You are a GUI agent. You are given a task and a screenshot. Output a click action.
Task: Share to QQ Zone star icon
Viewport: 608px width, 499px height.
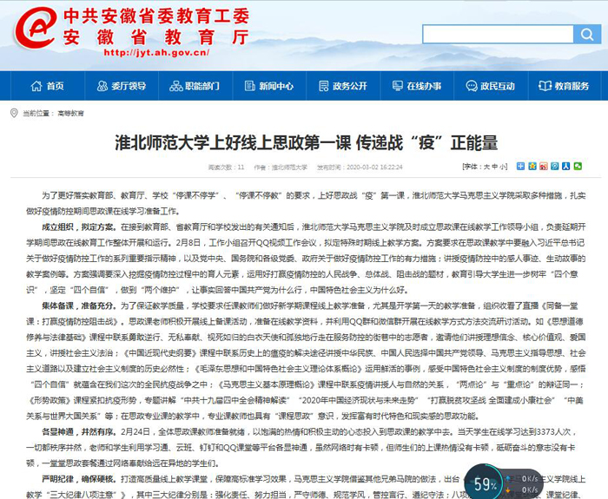[533, 166]
